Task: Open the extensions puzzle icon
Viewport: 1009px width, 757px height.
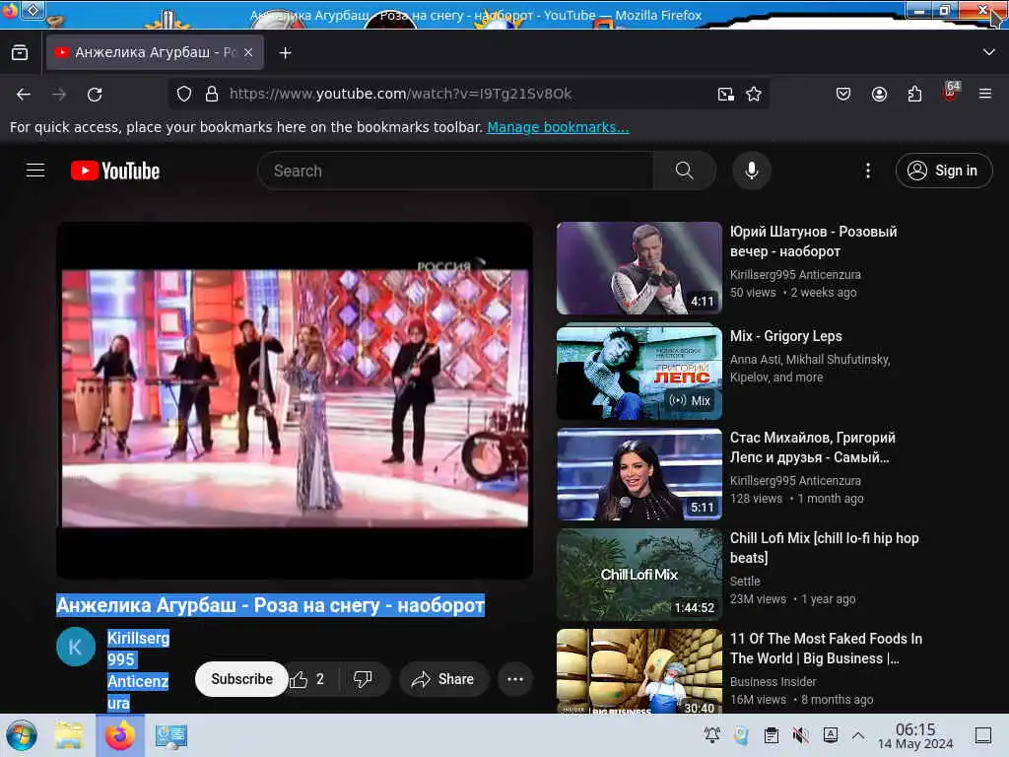Action: (914, 94)
